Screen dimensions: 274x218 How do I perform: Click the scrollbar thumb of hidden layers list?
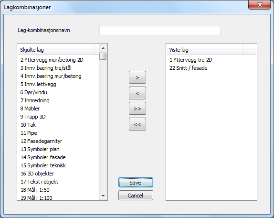point(103,56)
